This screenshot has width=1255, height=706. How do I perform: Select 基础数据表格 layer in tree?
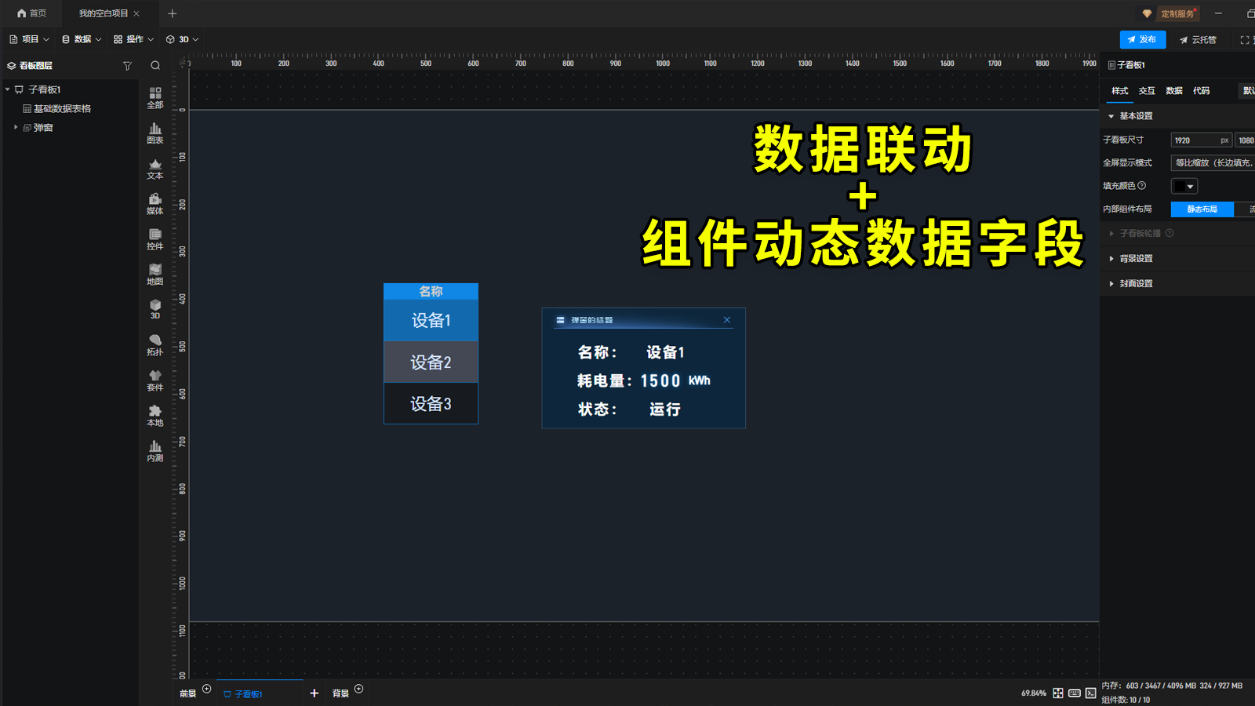pos(62,109)
